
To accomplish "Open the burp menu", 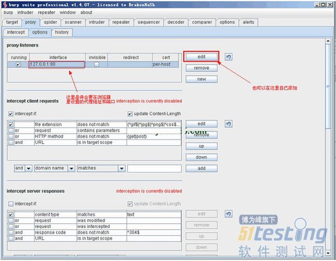I will [8, 12].
